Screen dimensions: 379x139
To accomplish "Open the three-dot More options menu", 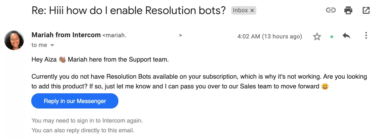I will [x=366, y=36].
